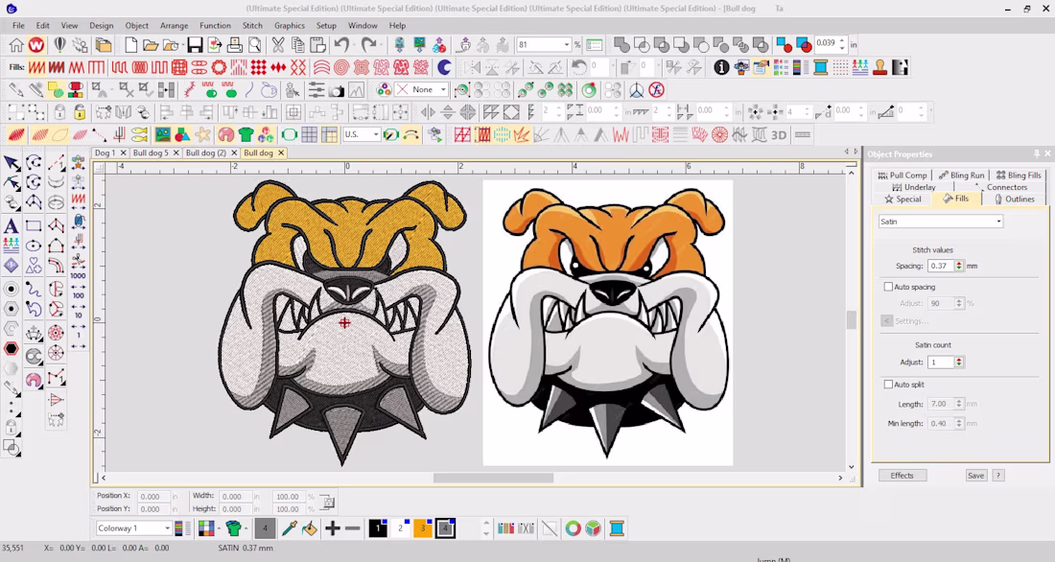
Task: Click the Redo arrow icon
Action: 368,45
